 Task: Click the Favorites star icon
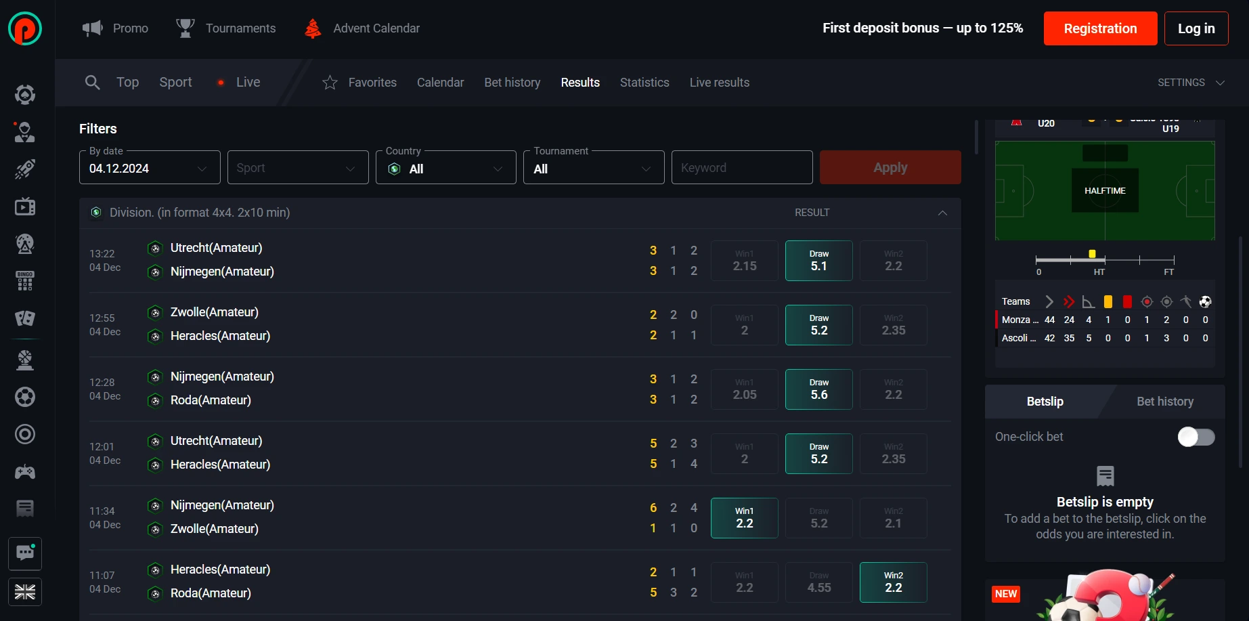click(x=330, y=83)
